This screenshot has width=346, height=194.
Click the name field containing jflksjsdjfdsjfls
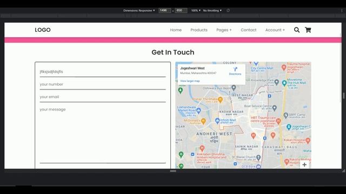(x=103, y=72)
